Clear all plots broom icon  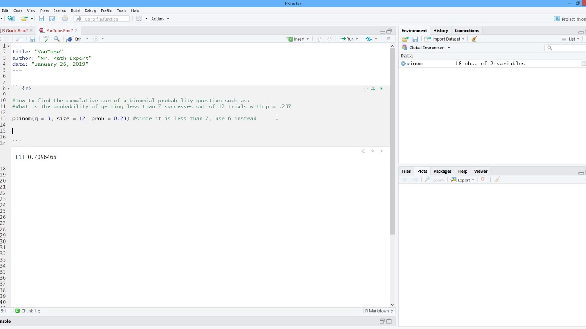click(x=497, y=180)
